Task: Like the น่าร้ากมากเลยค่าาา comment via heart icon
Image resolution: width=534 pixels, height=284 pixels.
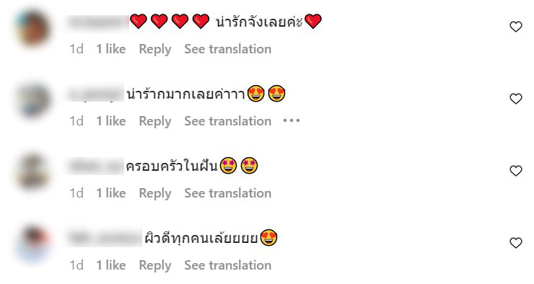Action: [x=516, y=99]
